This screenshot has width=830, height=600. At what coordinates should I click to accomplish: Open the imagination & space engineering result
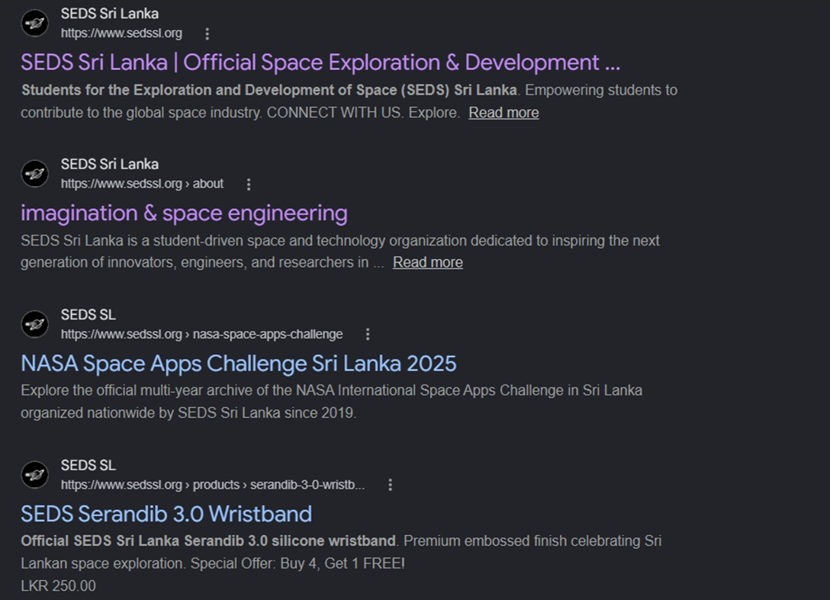184,213
